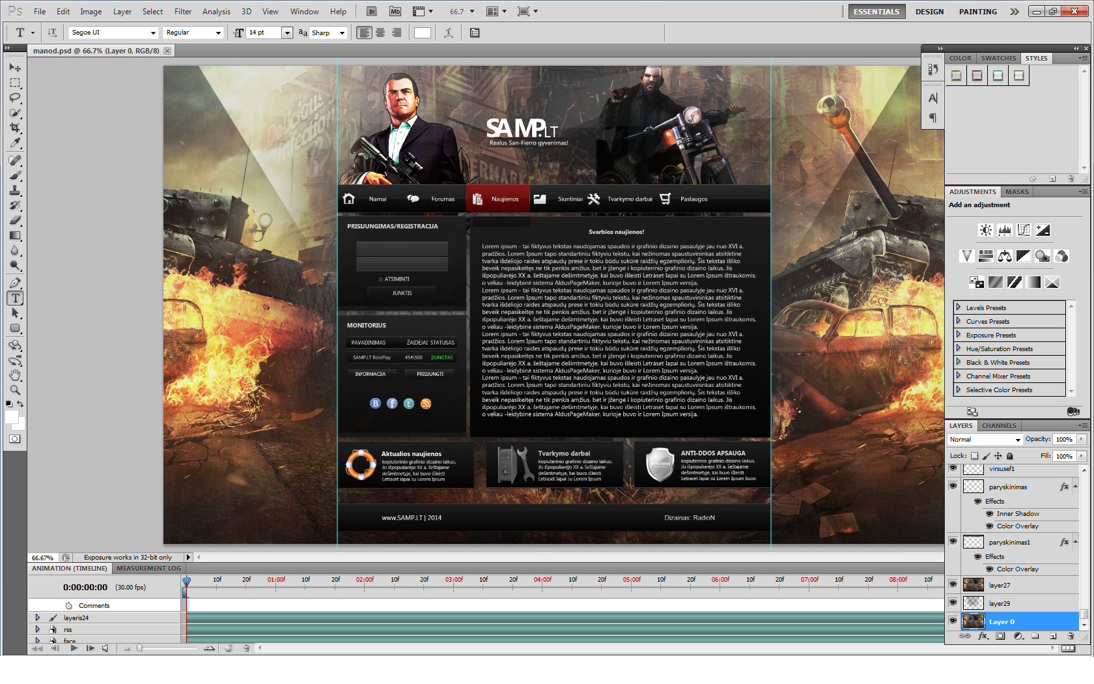Screen dimensions: 1094x684
Task: Click the text color swatch
Action: tap(423, 33)
